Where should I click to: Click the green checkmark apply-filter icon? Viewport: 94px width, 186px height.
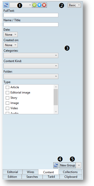(34, 5)
